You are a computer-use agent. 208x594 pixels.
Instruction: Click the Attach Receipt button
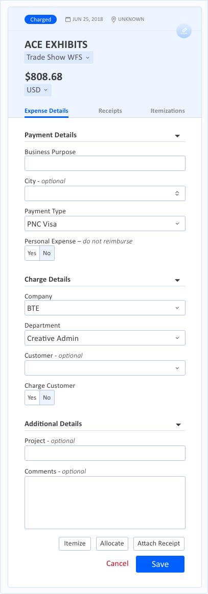[158, 543]
